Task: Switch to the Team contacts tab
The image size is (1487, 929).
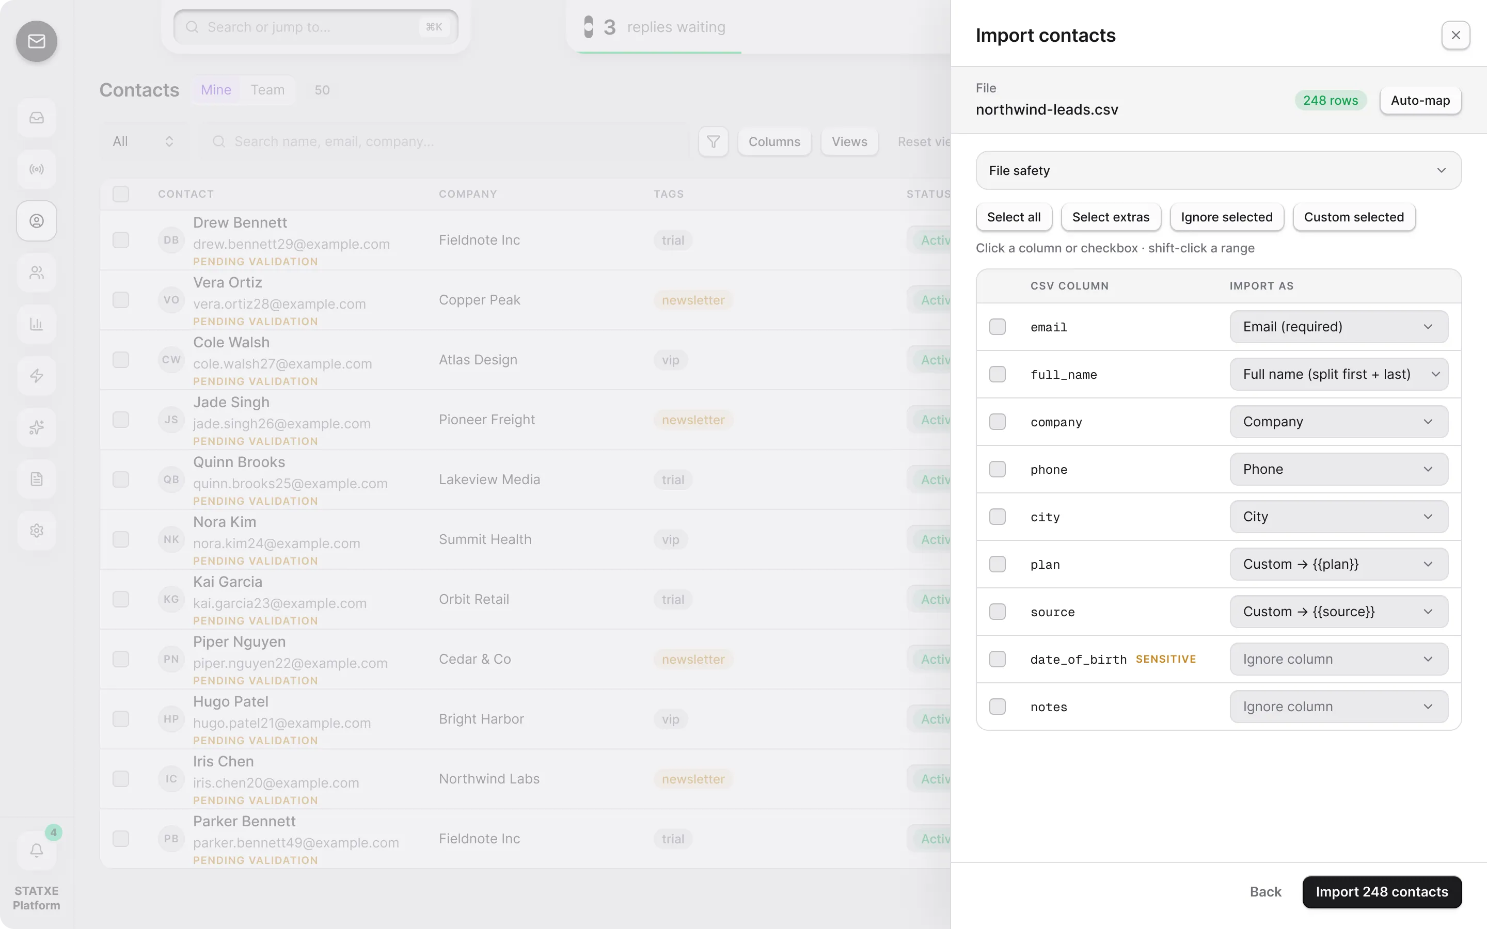Action: (267, 90)
